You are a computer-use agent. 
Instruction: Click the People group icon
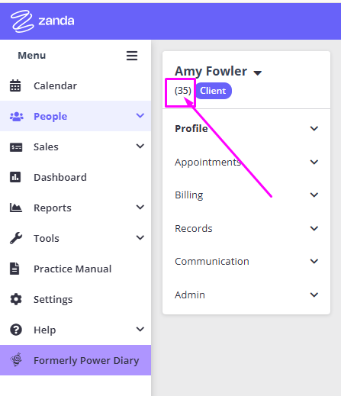pos(17,117)
